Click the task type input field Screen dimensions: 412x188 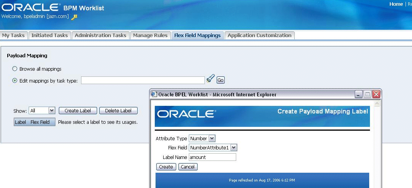pyautogui.click(x=143, y=80)
